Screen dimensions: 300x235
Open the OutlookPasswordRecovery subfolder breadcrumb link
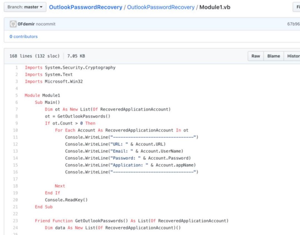161,7
